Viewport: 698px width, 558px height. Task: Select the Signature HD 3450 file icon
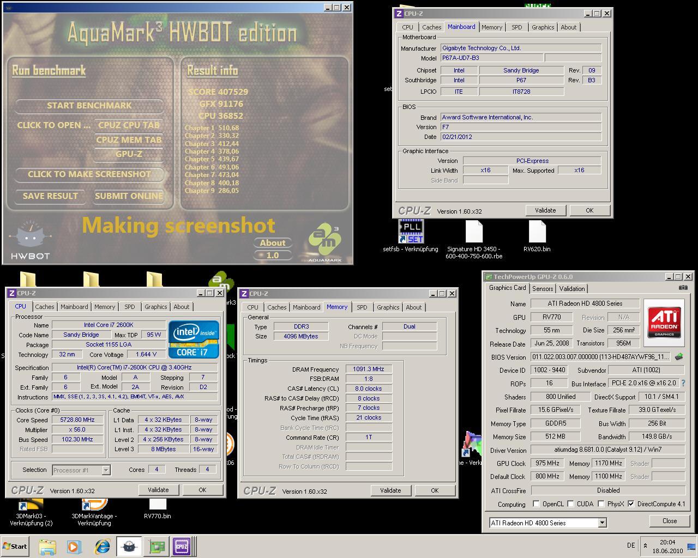[474, 240]
